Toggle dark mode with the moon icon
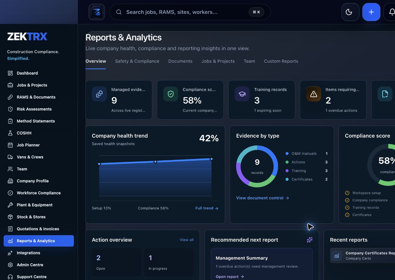 pyautogui.click(x=350, y=12)
